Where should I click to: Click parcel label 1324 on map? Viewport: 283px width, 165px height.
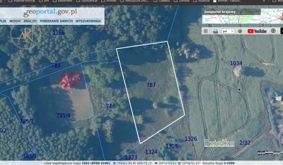[151, 152]
